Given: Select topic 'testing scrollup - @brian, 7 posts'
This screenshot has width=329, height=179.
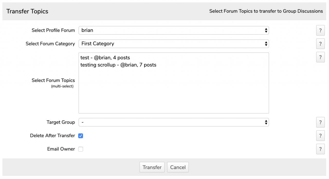Looking at the screenshot, I should coord(118,65).
